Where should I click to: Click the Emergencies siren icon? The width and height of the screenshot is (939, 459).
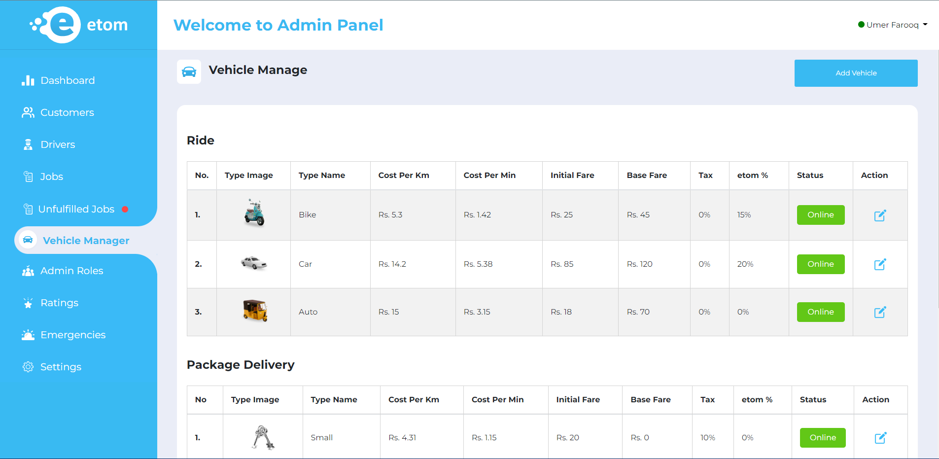coord(28,335)
